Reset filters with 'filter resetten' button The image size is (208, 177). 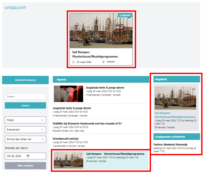[25, 166]
